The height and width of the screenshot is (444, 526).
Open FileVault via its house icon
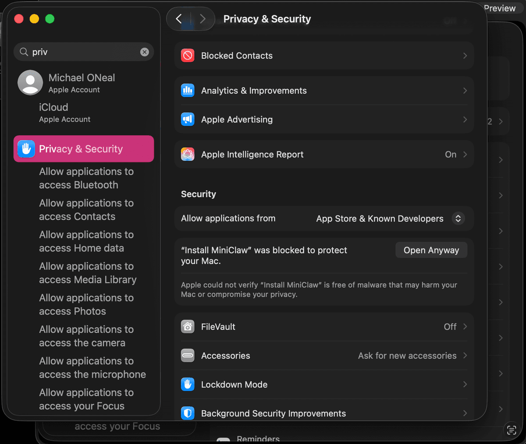pyautogui.click(x=188, y=327)
